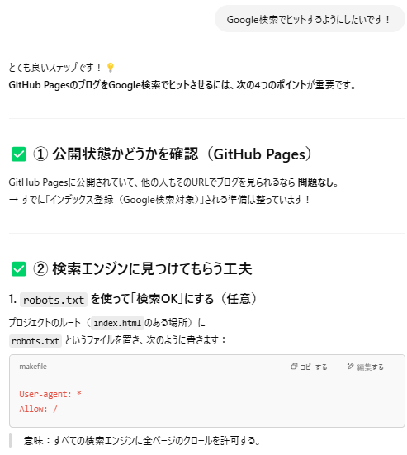Viewport: 407px width, 455px height.
Task: Click the light bulb emoji icon
Action: (111, 67)
